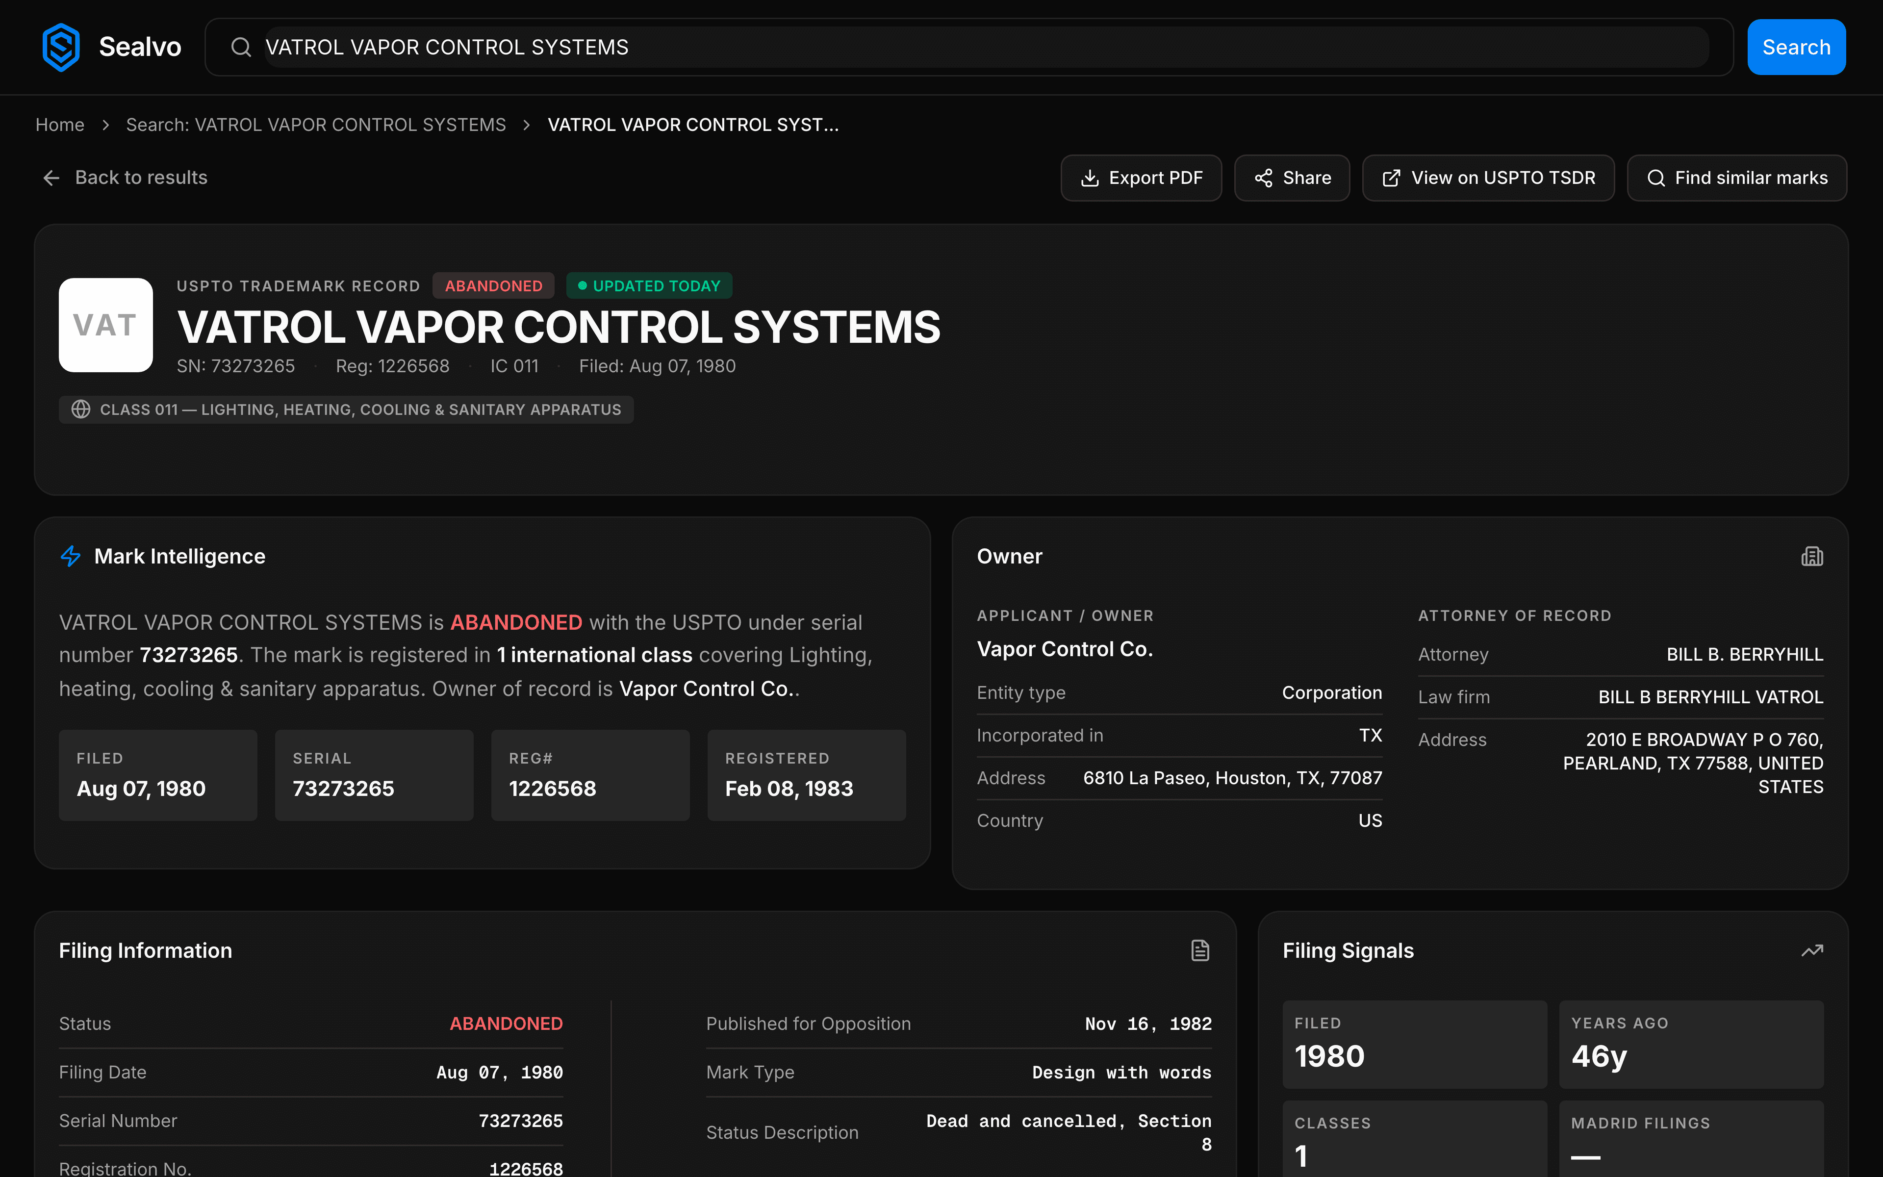Click the REGISTERED Feb 08, 1983 card
Screen dimensions: 1883x1177
pos(807,775)
